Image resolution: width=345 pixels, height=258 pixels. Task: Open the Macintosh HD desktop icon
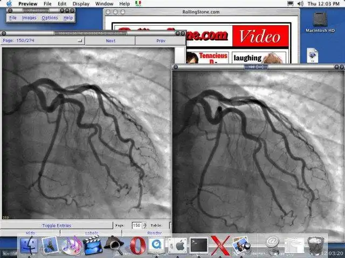click(x=320, y=22)
